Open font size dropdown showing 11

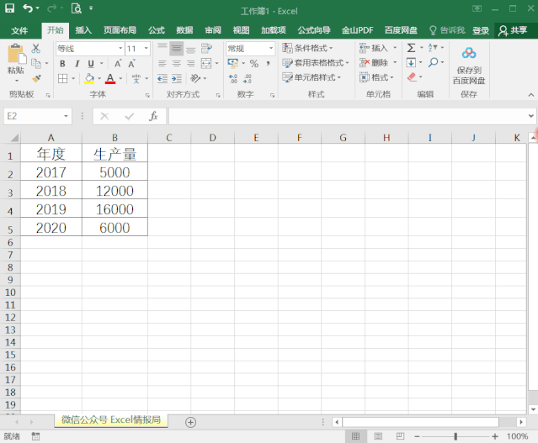pos(146,48)
